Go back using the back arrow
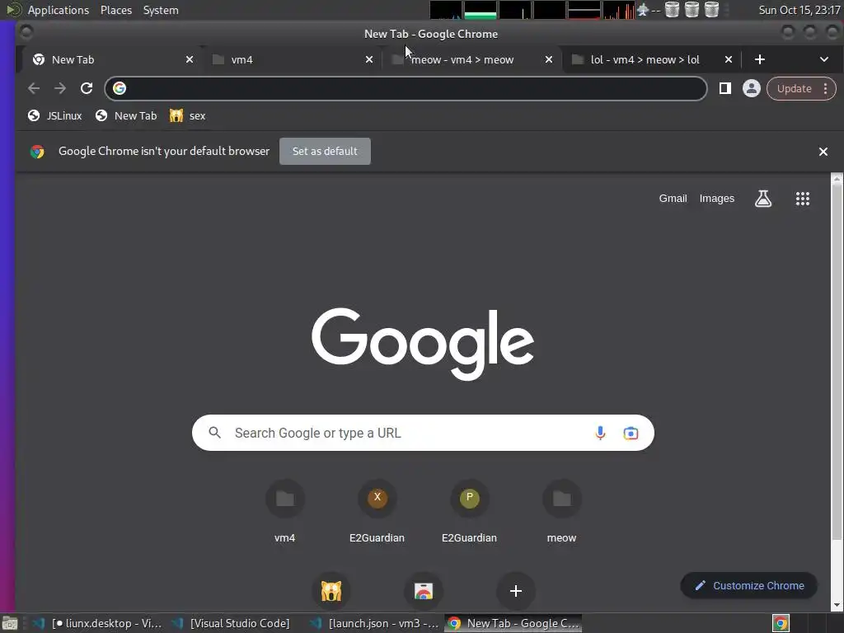The image size is (844, 633). [34, 88]
